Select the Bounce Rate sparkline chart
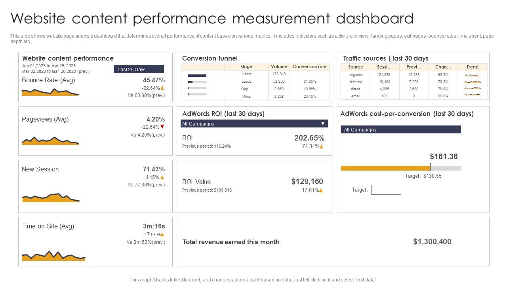This screenshot has height=285, width=507. click(51, 92)
